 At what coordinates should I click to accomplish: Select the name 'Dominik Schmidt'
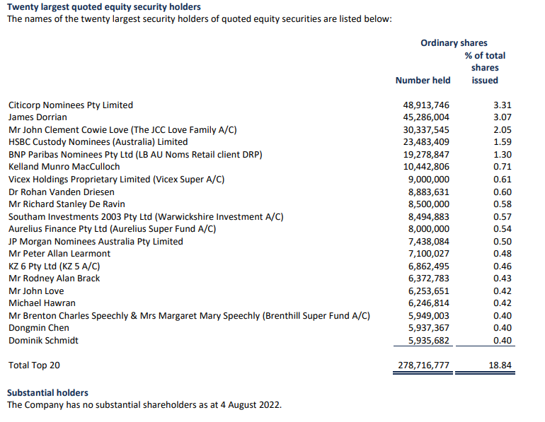pos(43,341)
